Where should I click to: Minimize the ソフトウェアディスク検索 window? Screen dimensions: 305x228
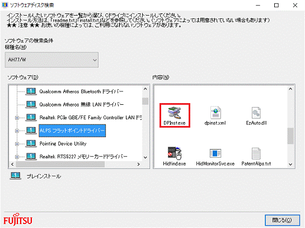(258, 5)
